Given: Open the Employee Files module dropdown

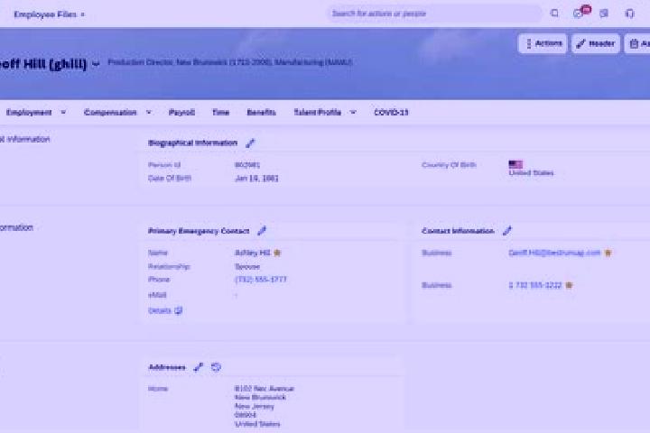Looking at the screenshot, I should click(x=50, y=14).
